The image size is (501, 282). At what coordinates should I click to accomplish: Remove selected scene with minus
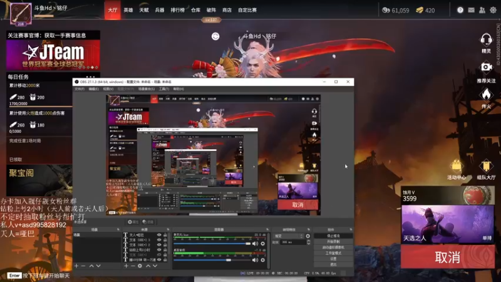pos(83,266)
